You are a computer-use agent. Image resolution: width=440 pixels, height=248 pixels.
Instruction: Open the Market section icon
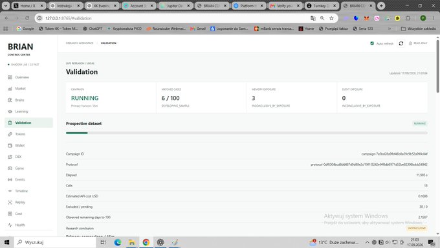[10, 89]
